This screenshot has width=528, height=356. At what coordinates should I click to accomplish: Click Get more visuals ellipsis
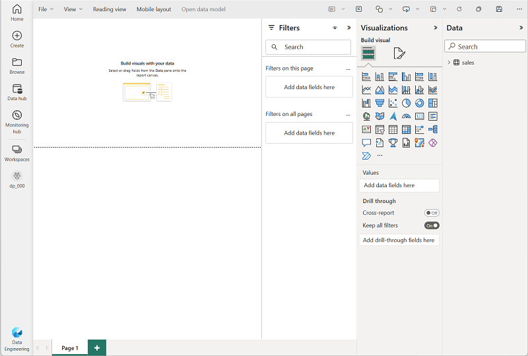pos(379,156)
